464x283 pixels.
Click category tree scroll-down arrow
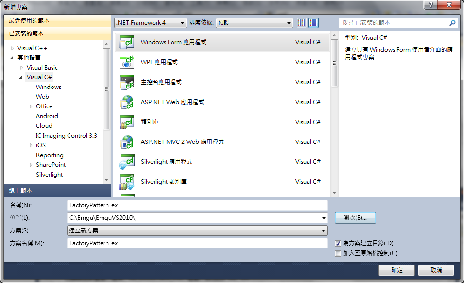[x=106, y=180]
